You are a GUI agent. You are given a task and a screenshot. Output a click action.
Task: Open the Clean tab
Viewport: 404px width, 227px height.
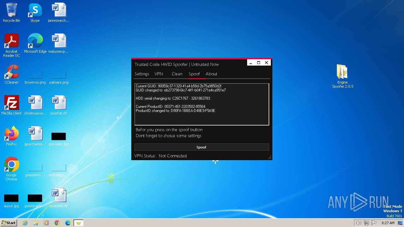pyautogui.click(x=177, y=74)
